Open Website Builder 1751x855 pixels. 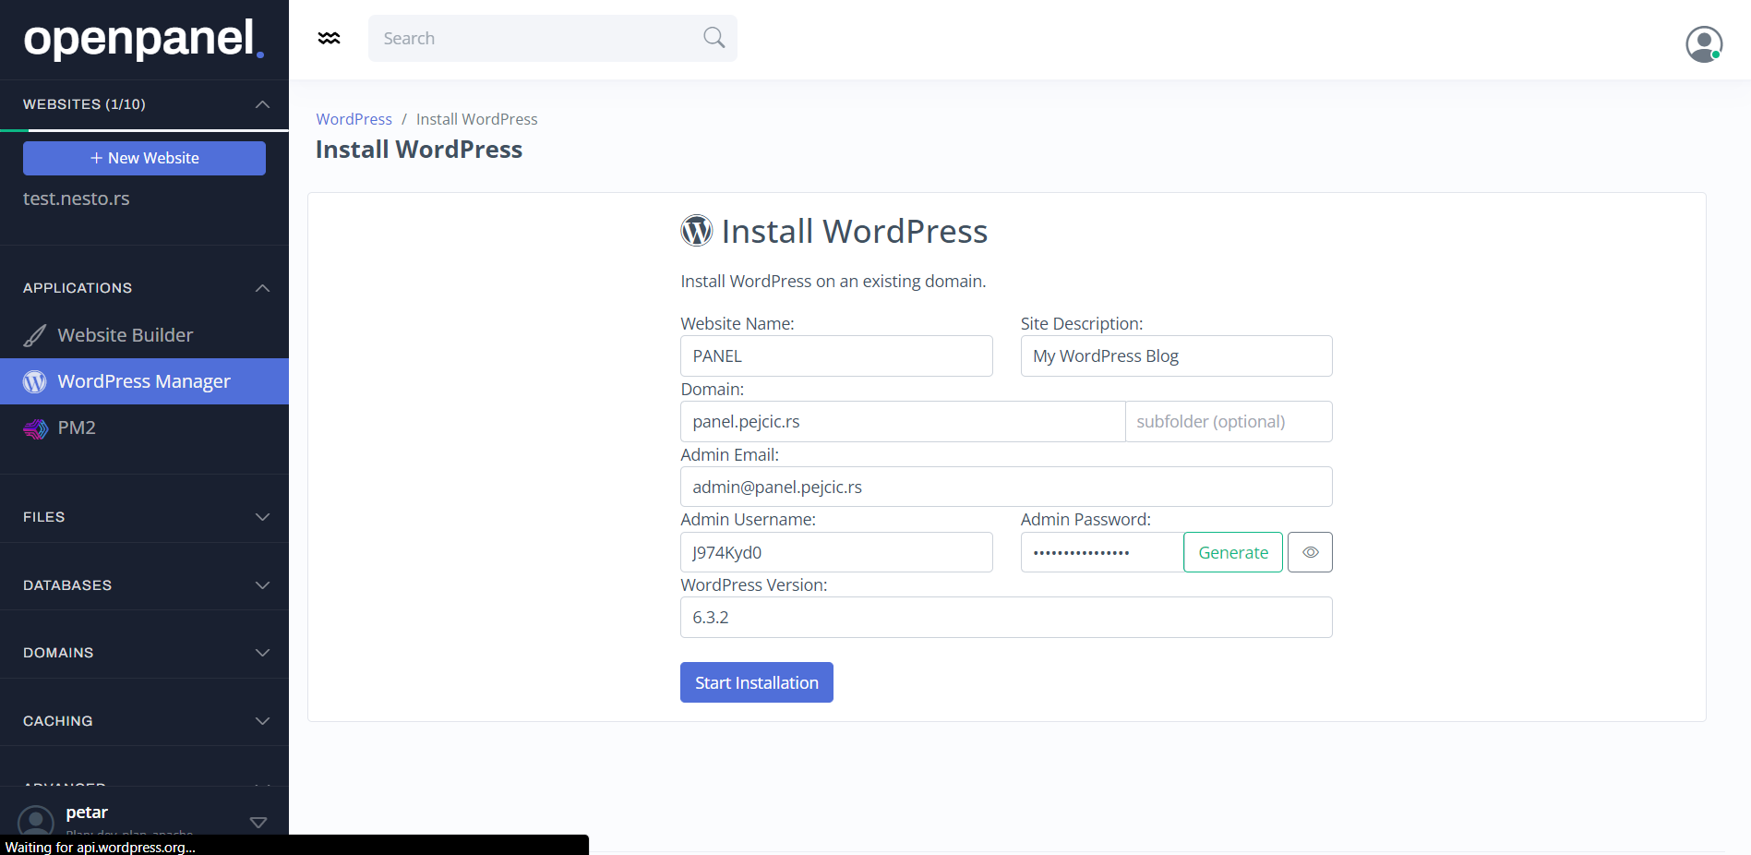tap(144, 335)
